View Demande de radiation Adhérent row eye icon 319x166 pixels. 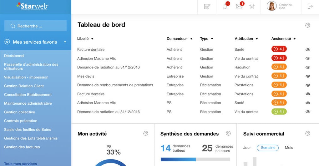[308, 67]
